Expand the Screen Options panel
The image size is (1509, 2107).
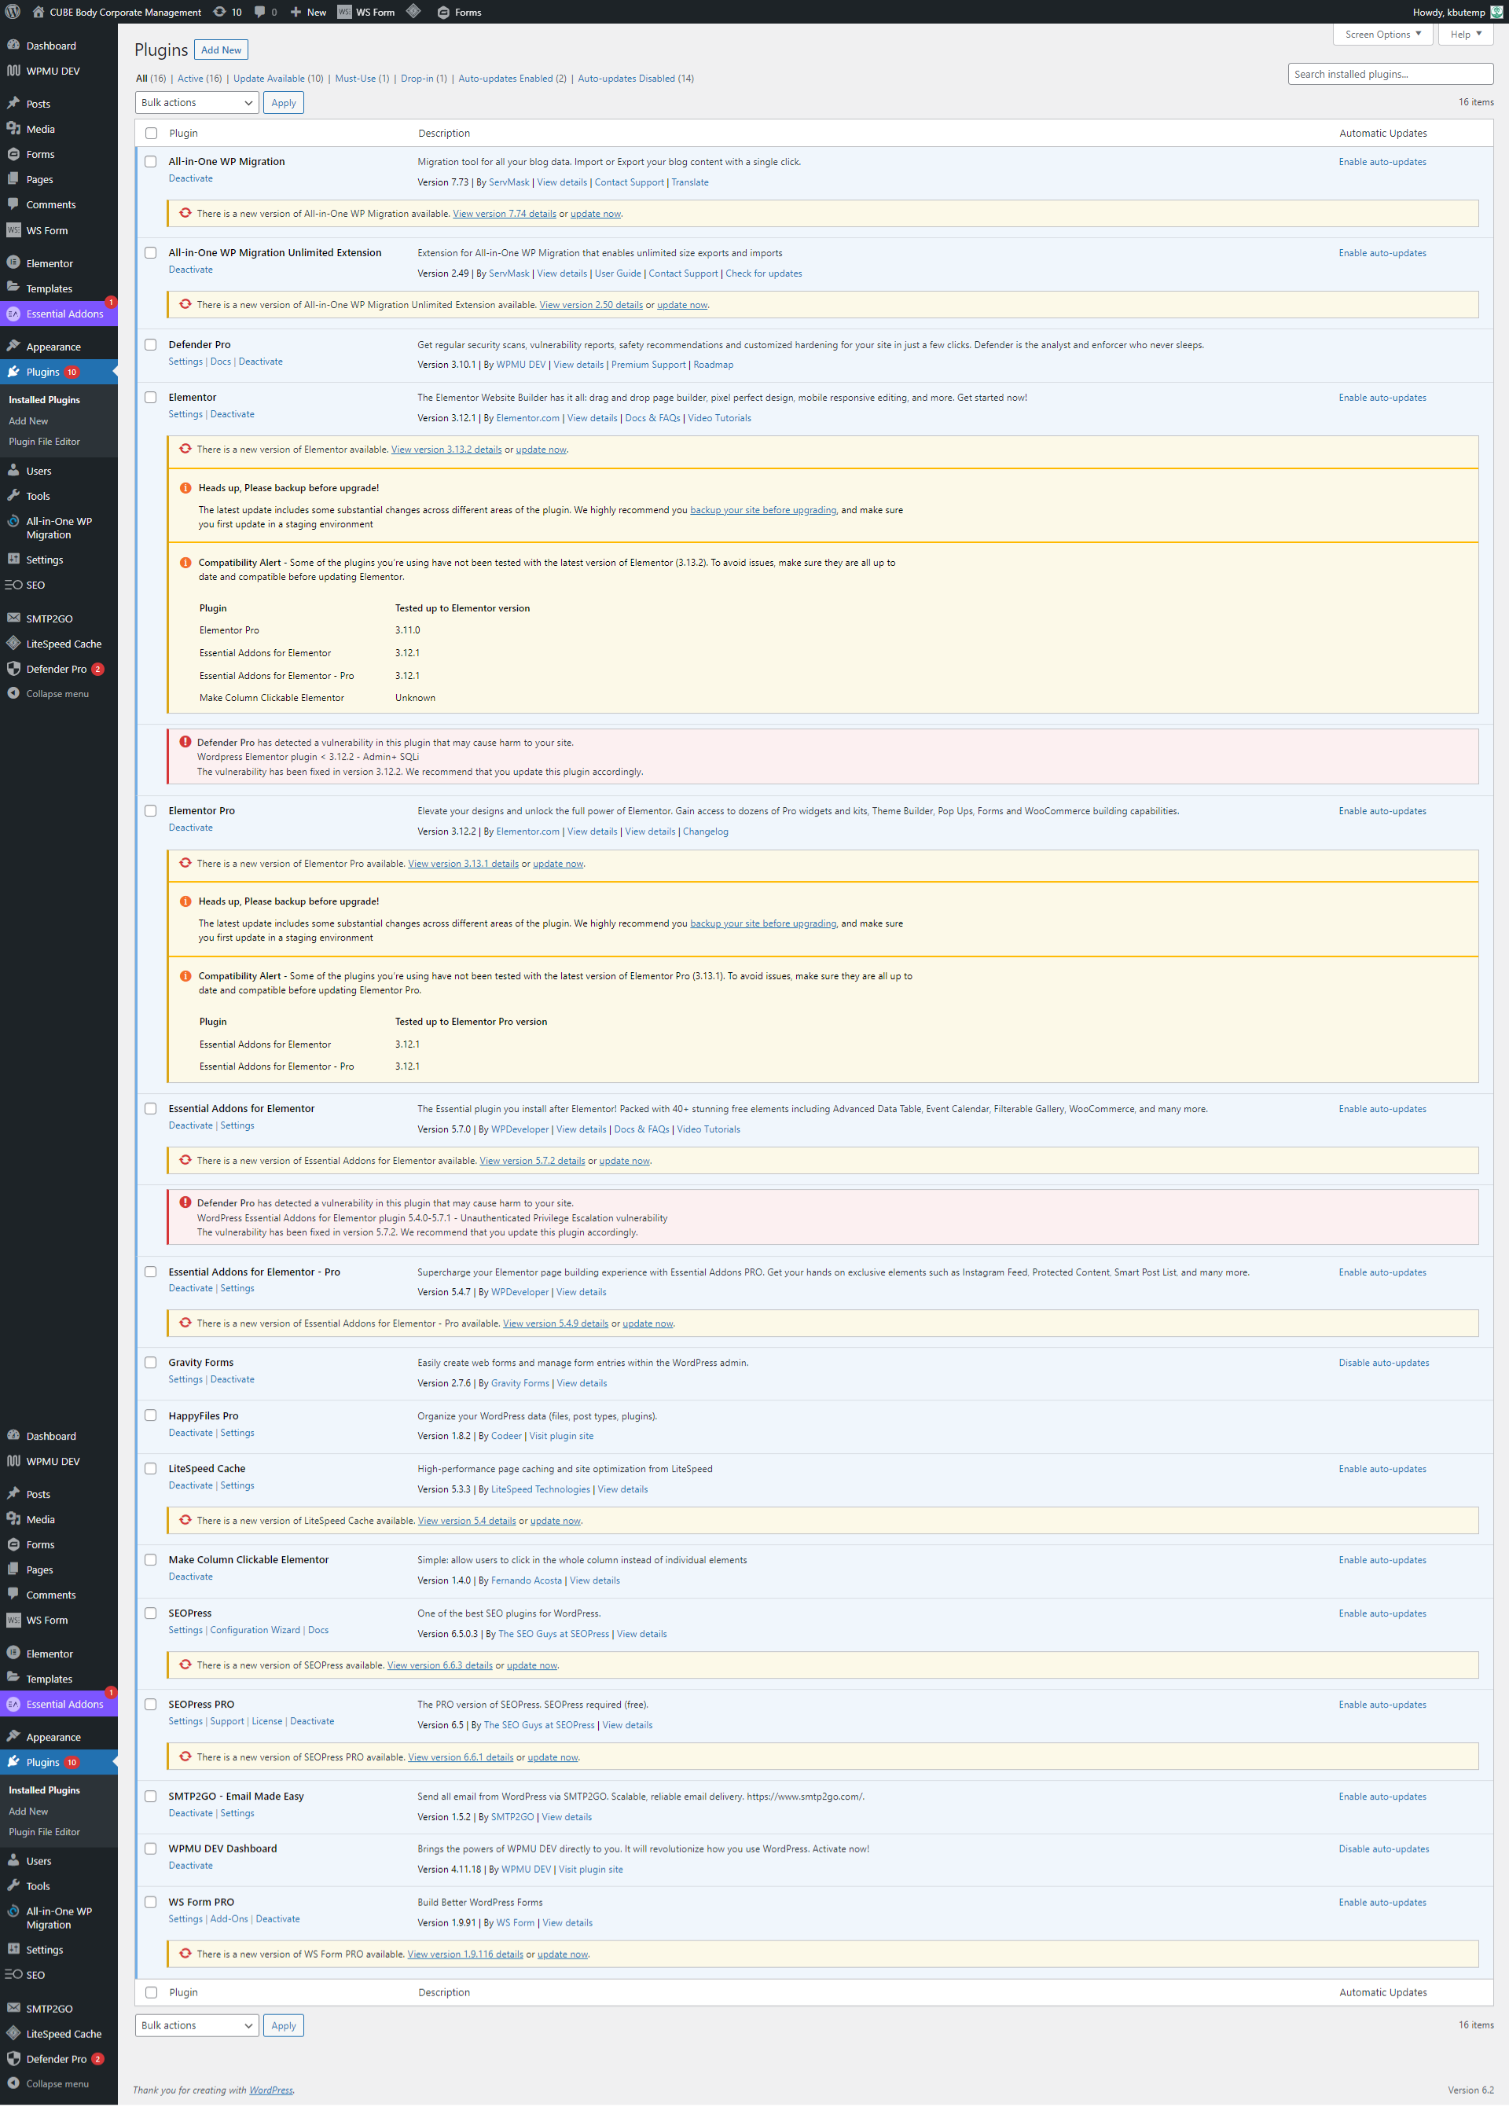(1382, 35)
